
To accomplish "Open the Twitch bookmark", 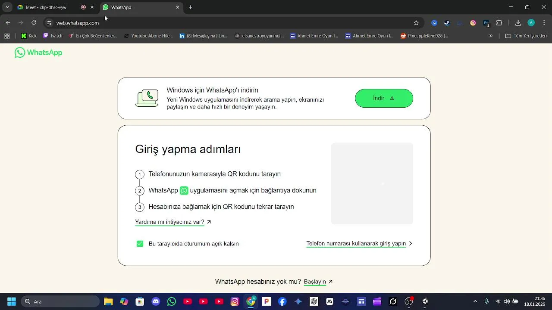I will [53, 36].
